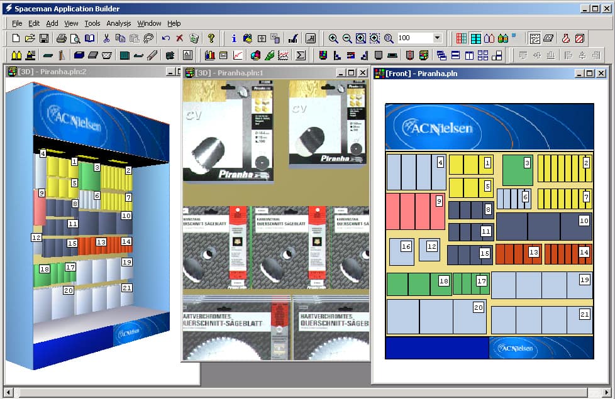Click the New document icon
This screenshot has height=399, width=615.
pos(16,38)
